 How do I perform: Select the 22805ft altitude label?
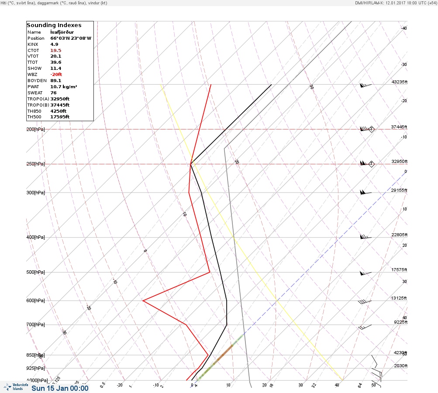[400, 234]
